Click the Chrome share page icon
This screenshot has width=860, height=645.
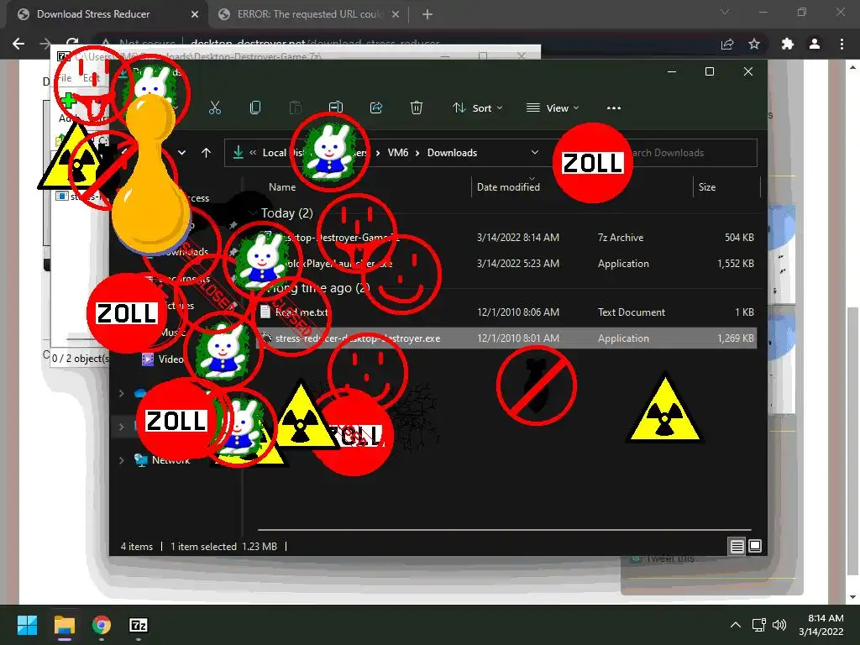[x=728, y=44]
